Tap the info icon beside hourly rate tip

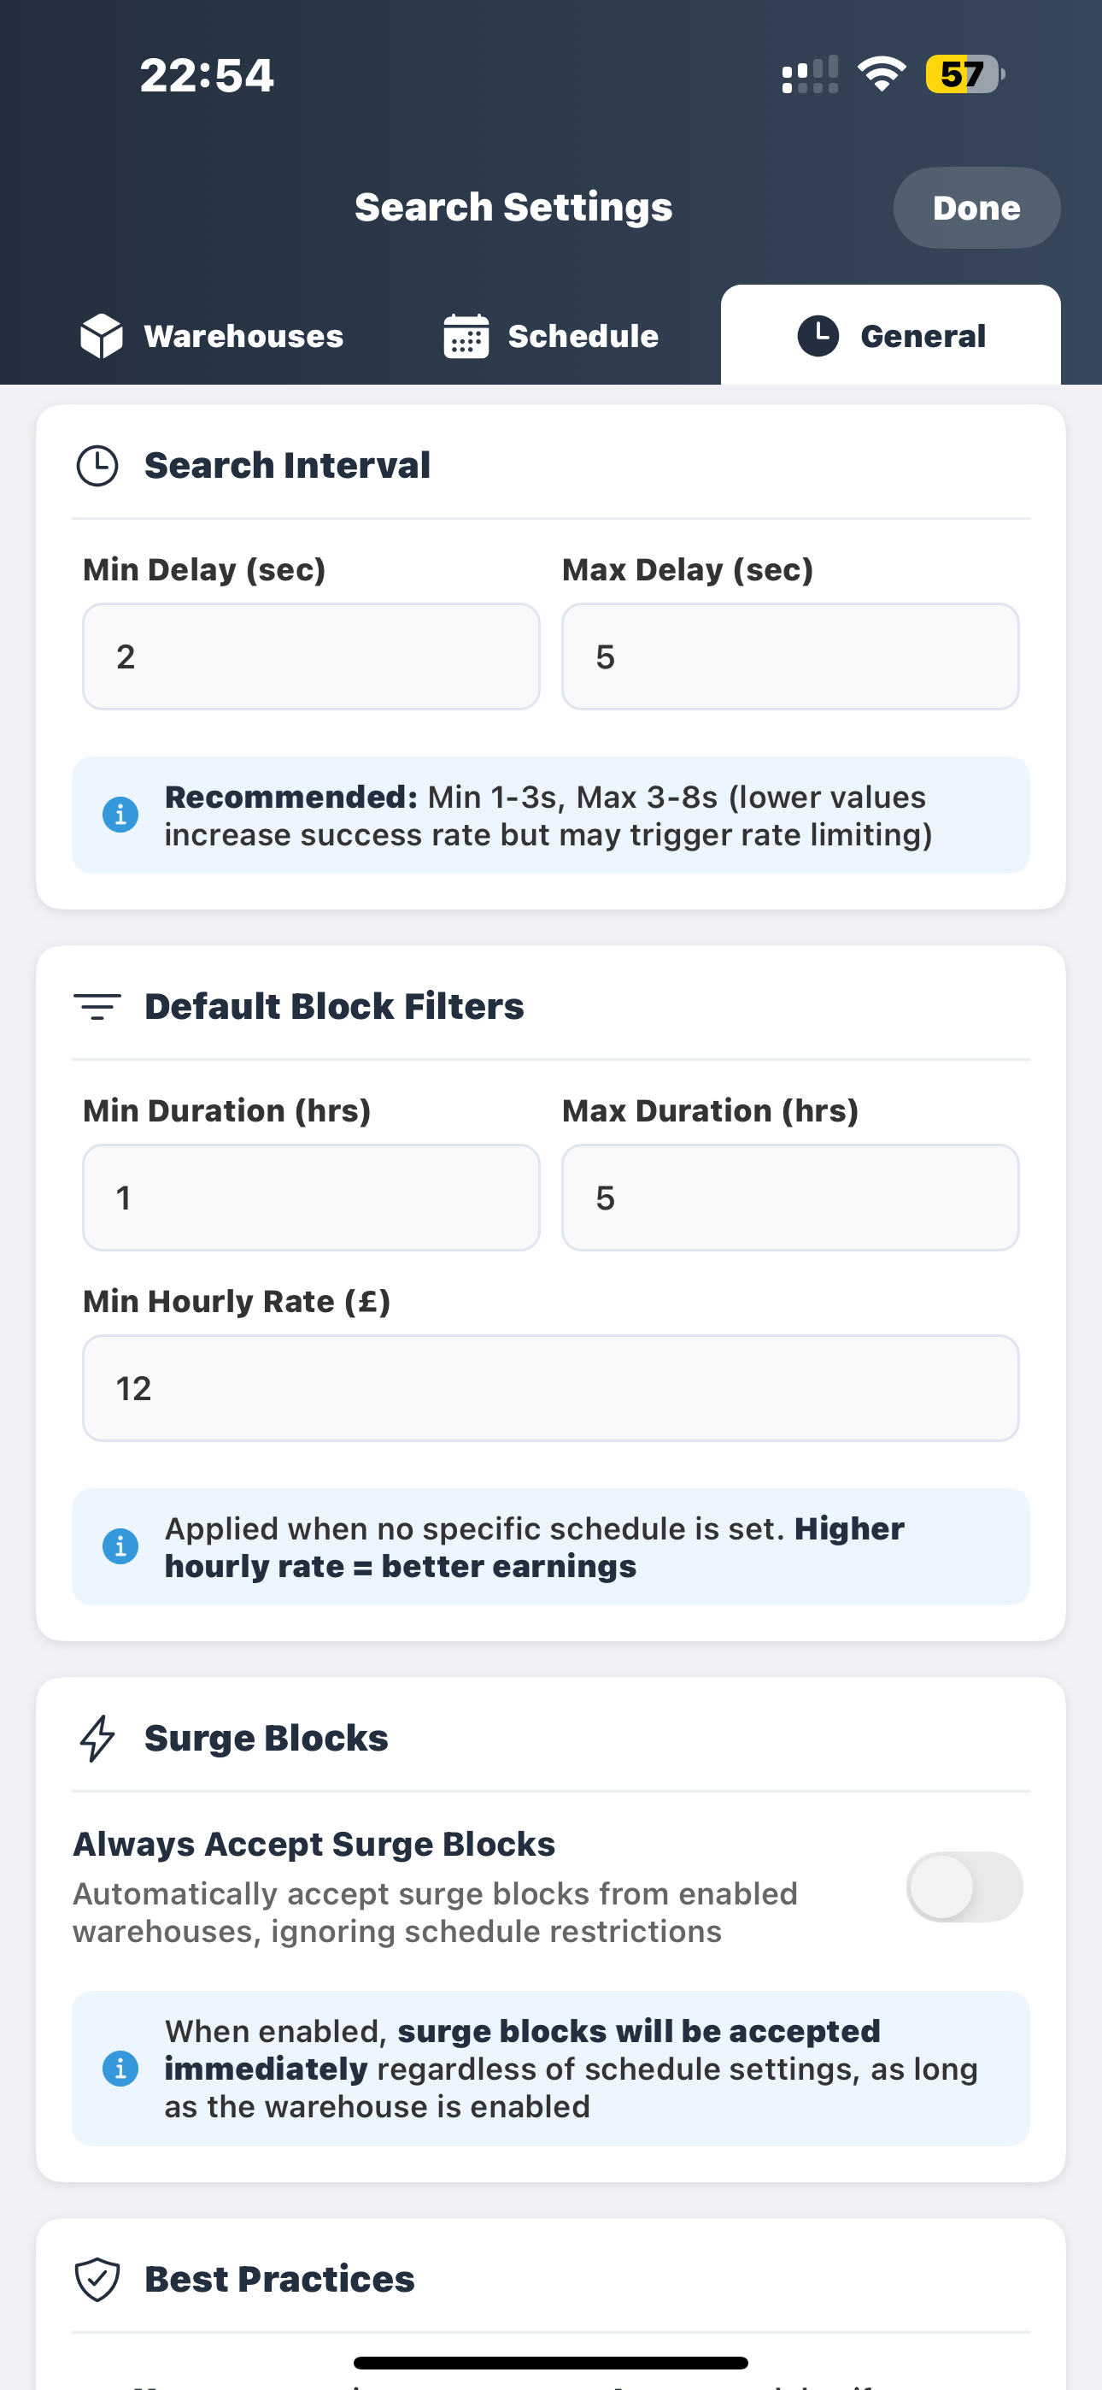[119, 1545]
